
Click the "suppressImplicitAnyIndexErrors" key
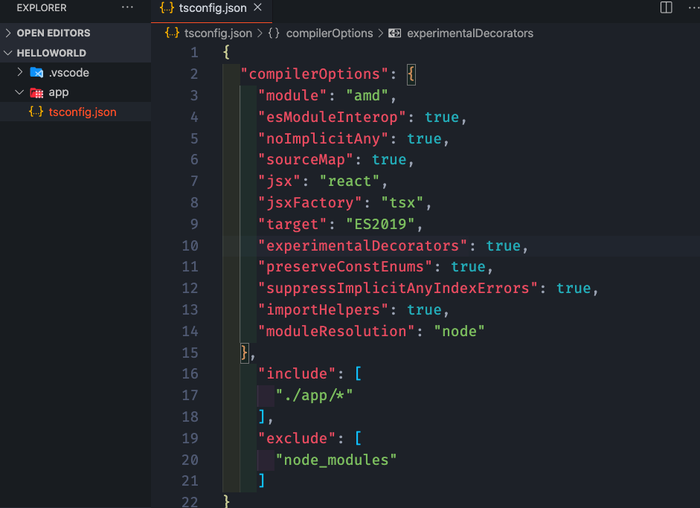click(398, 288)
